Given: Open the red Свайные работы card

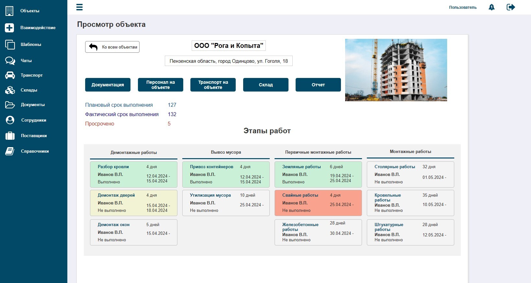Looking at the screenshot, I should click(318, 203).
